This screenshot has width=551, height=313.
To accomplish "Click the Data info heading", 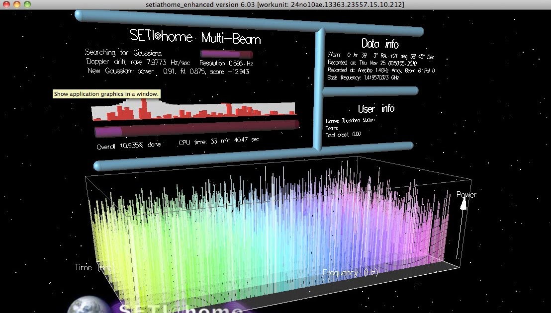I will [x=380, y=44].
